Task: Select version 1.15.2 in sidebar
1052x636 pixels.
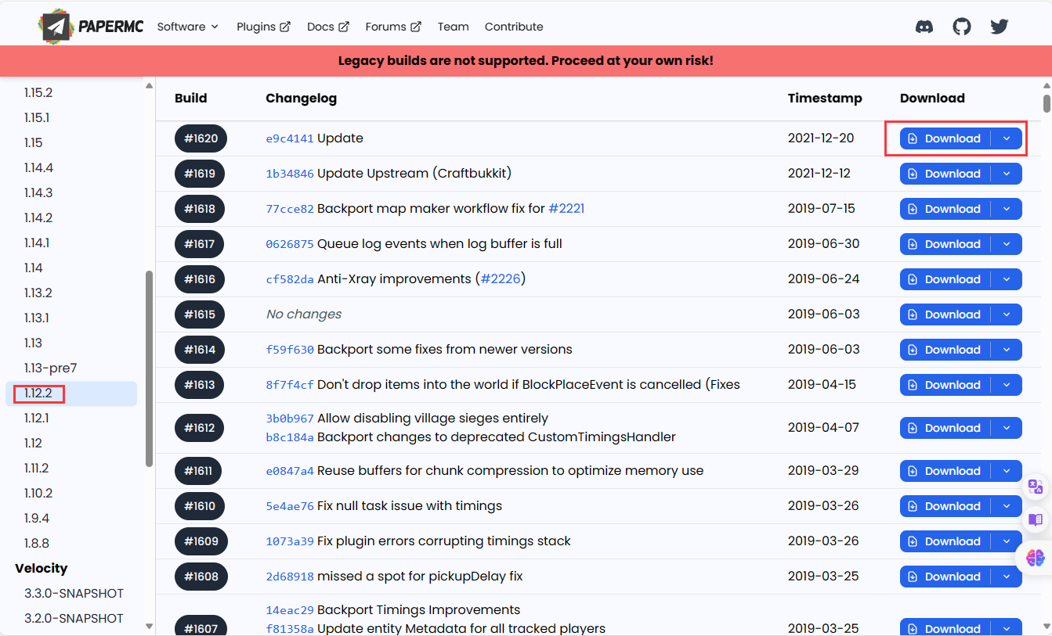Action: [x=71, y=92]
